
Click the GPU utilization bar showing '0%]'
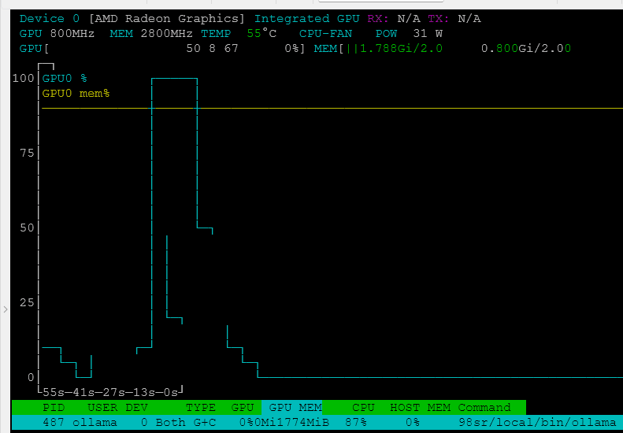click(162, 49)
